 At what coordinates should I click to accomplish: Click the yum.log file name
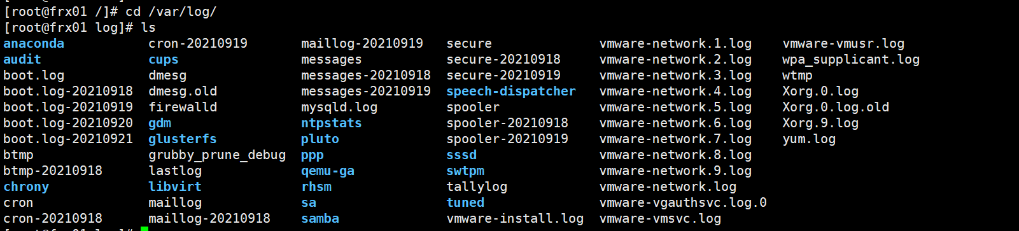point(809,139)
